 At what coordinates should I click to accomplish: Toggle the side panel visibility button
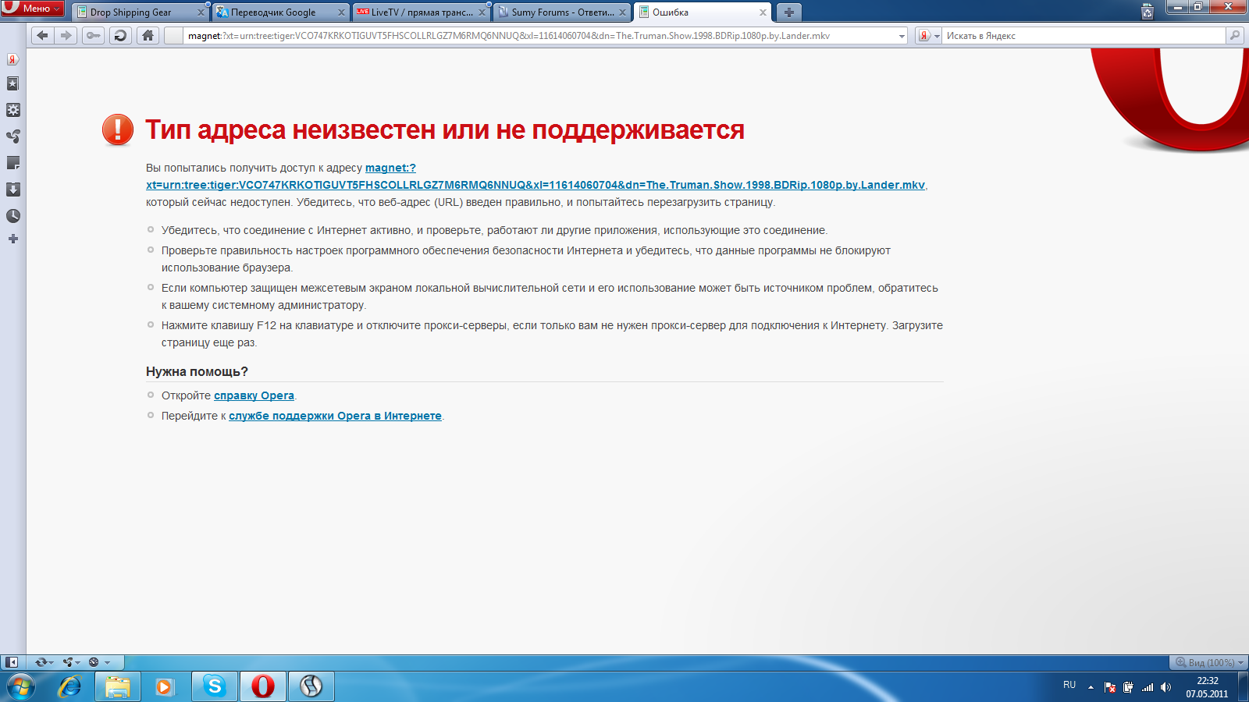coord(12,662)
